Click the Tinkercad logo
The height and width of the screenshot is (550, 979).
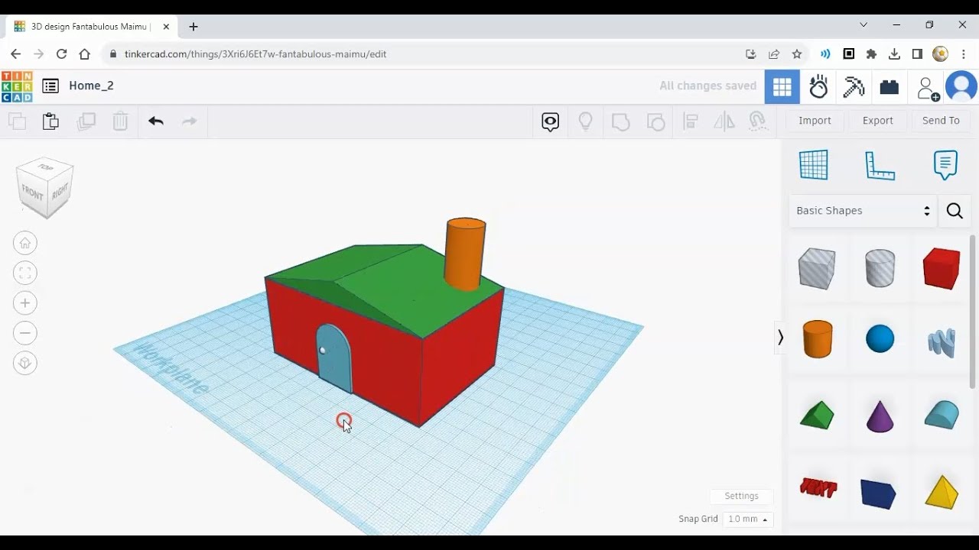tap(17, 86)
